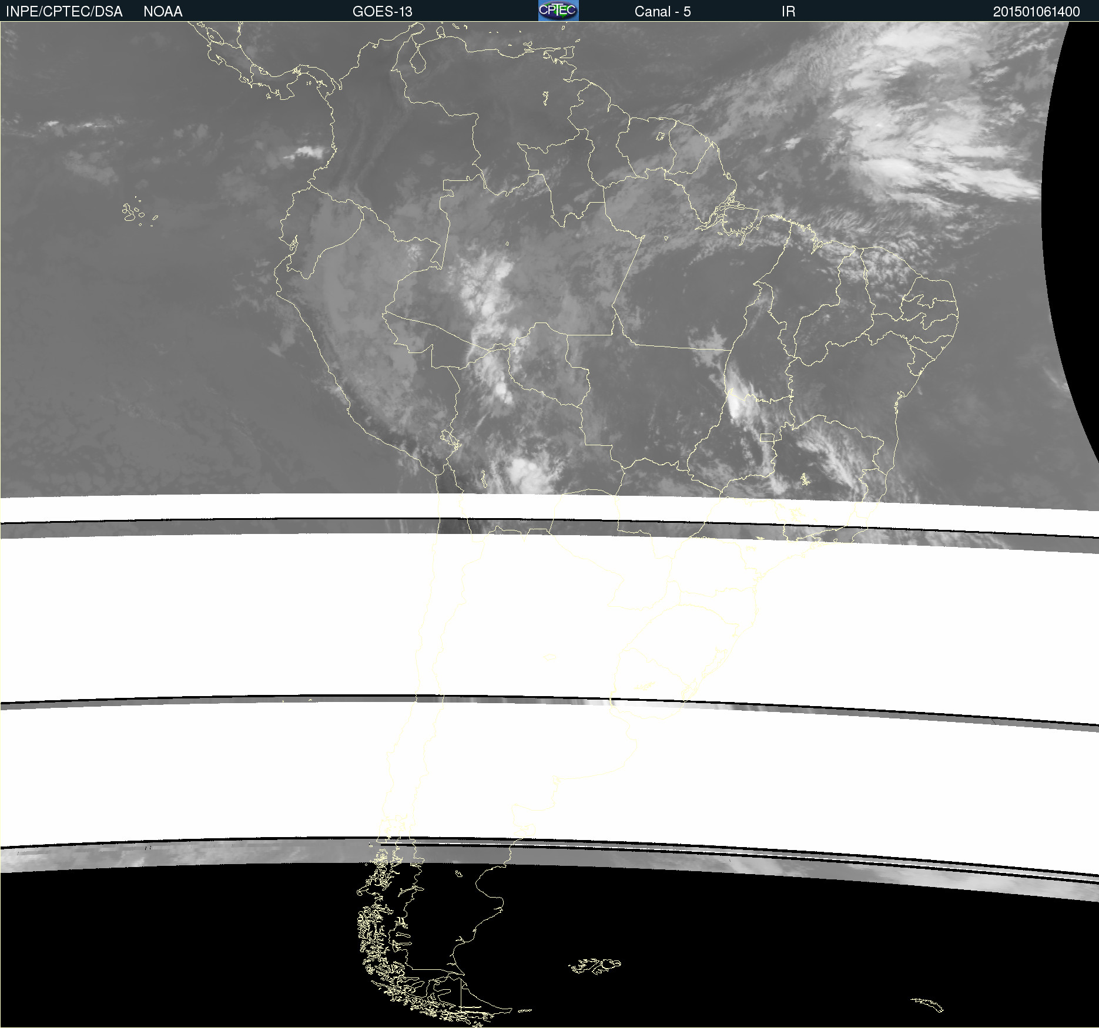Click the CPTEC logo in header
This screenshot has width=1099, height=1028.
[558, 11]
